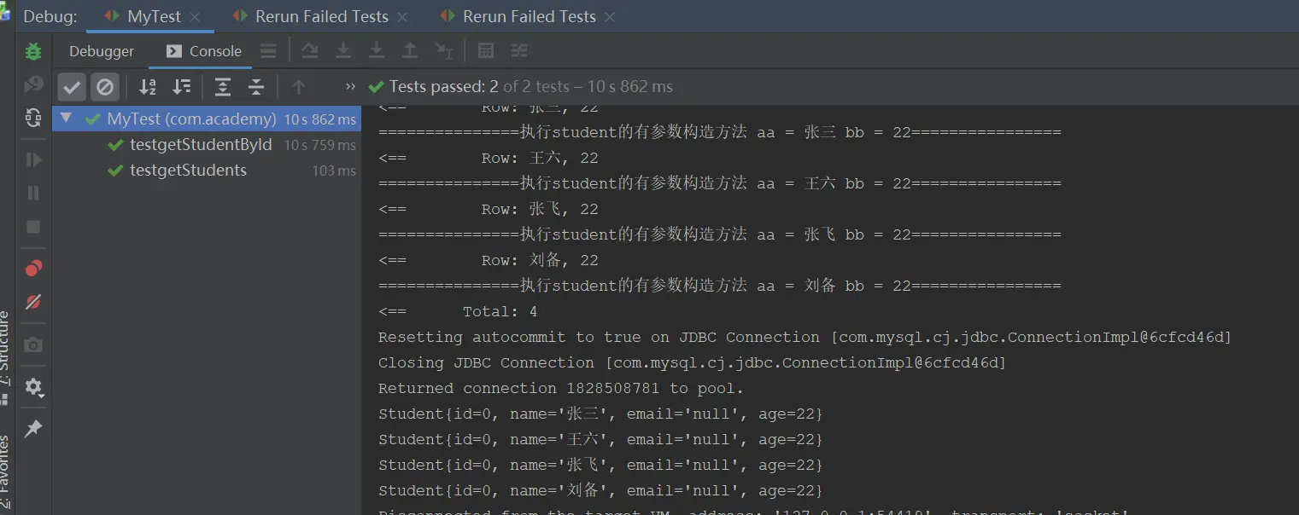Click Student name='张飞' output line
Screen dimensions: 1299x515
(x=600, y=465)
